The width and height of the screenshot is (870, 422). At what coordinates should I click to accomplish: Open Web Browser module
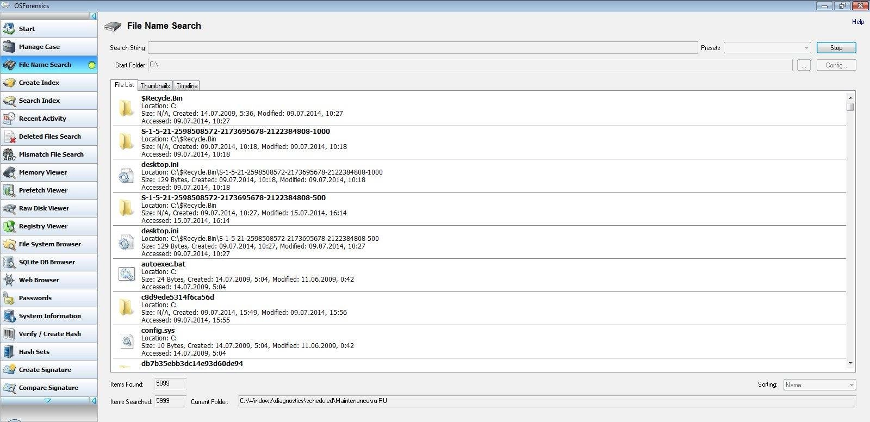click(x=49, y=280)
